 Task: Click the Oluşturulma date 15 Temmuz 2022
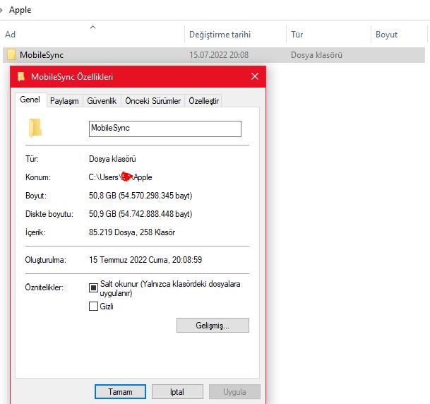coord(145,260)
